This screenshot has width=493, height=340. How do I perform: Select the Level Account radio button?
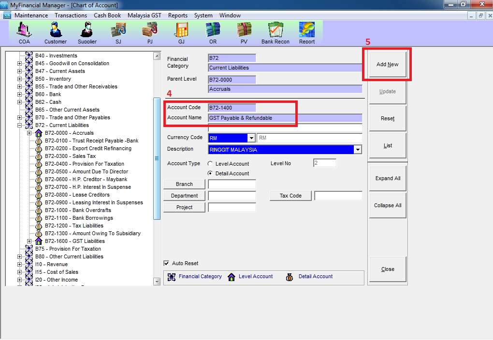coord(211,164)
